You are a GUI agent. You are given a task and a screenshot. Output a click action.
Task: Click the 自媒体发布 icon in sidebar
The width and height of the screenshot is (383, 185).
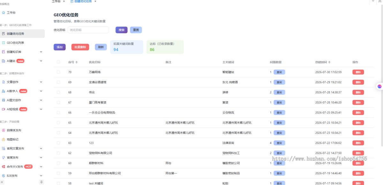3,130
